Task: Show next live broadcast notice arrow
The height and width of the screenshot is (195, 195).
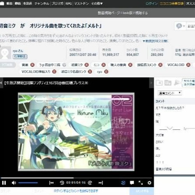Action: [151, 83]
